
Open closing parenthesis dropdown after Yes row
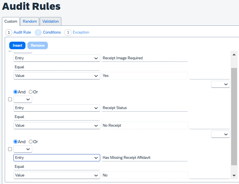(221, 84)
